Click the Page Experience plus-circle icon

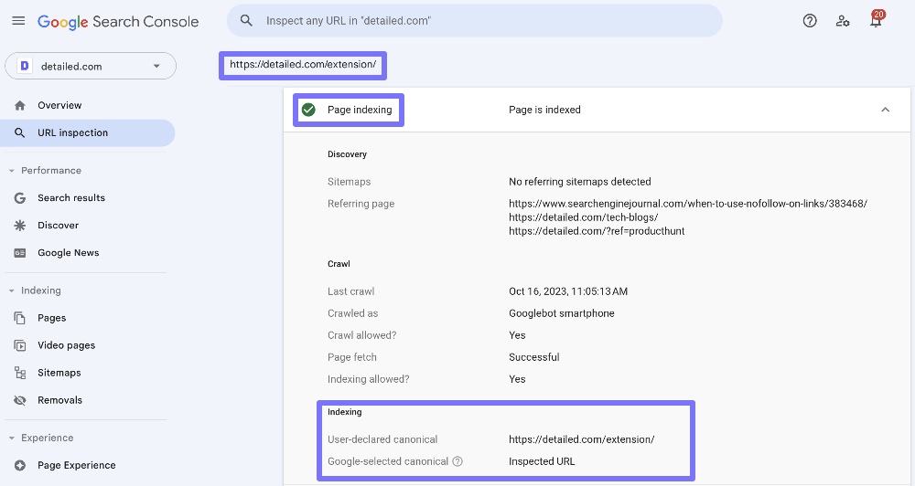pyautogui.click(x=20, y=466)
